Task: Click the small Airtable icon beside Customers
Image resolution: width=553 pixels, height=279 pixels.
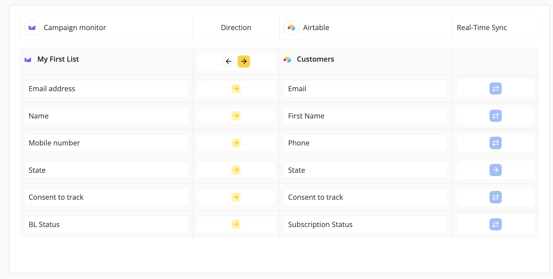Action: [287, 59]
